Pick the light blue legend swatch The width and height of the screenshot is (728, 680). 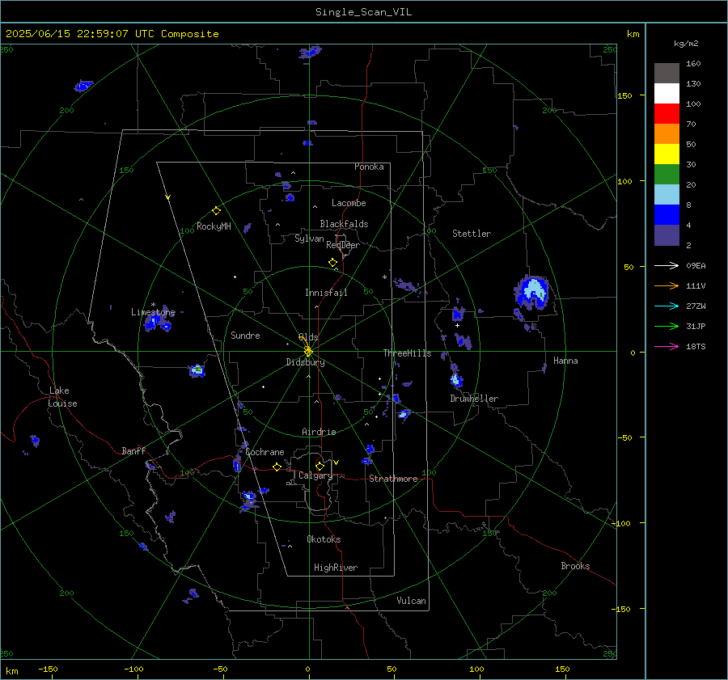667,195
